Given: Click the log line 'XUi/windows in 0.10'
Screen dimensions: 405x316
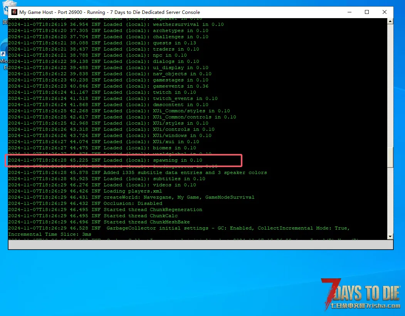Looking at the screenshot, I should pos(109,135).
